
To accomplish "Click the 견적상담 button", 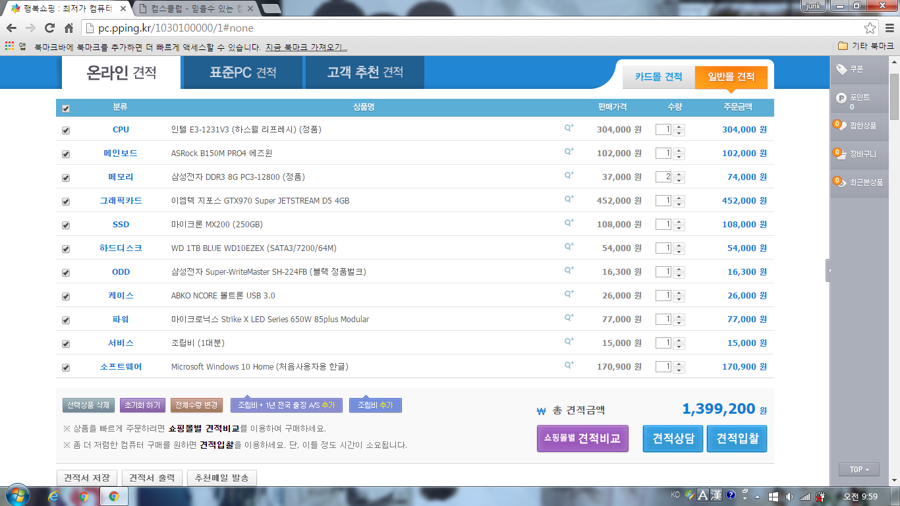I will point(673,439).
